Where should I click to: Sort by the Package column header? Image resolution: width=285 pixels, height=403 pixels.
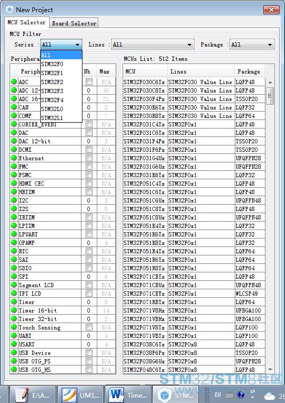pos(250,71)
